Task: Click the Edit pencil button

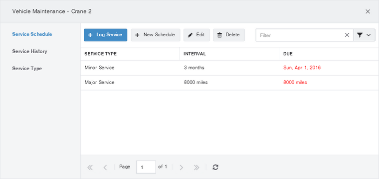Action: tap(196, 35)
